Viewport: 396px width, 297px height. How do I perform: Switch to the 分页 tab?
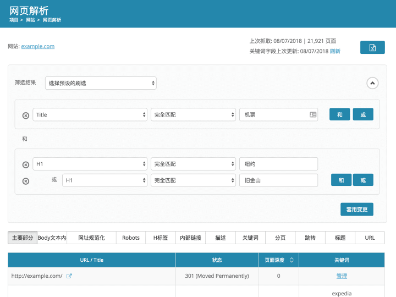[280, 238]
